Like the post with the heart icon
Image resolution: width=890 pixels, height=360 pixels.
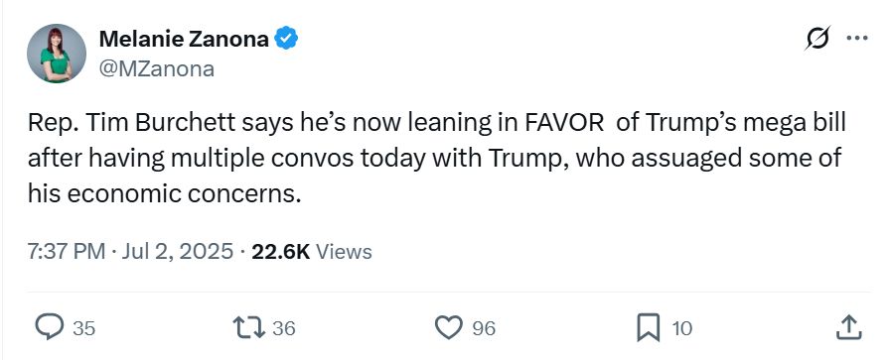coord(449,327)
